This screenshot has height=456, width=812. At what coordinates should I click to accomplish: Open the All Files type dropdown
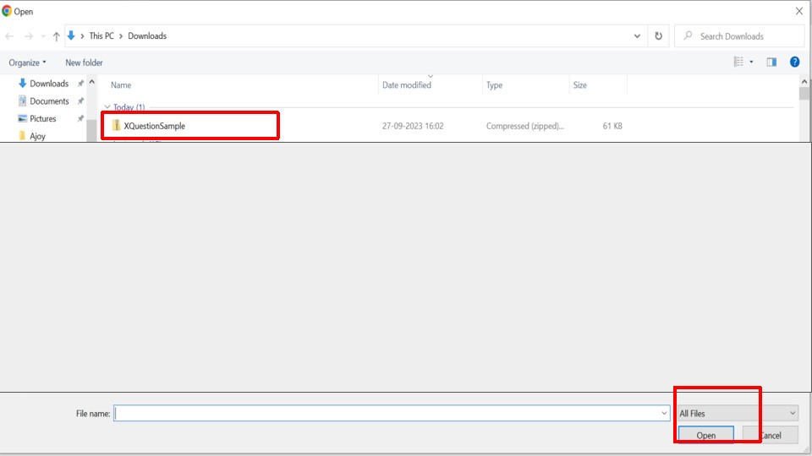click(738, 413)
